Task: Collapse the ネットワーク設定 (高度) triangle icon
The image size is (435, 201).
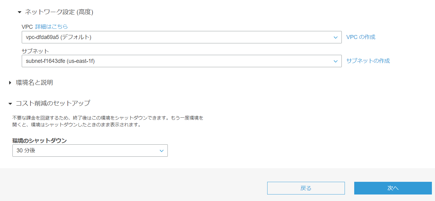Action: [x=20, y=12]
